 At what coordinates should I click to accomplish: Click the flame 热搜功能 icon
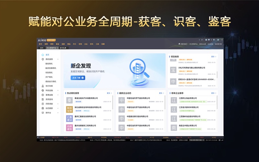179,44
